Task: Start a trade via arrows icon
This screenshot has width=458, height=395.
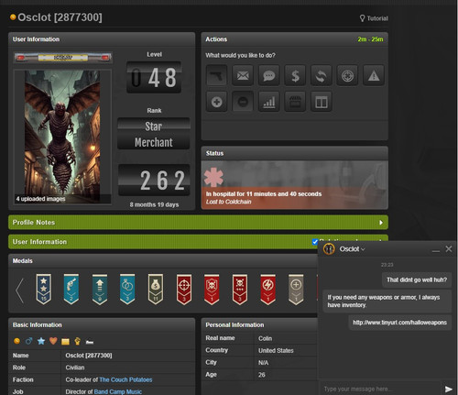Action: tap(322, 75)
